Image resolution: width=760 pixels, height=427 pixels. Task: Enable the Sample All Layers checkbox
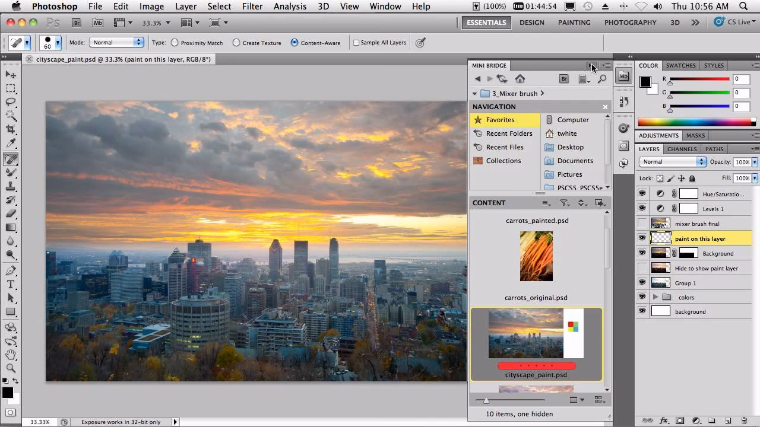[x=356, y=42]
